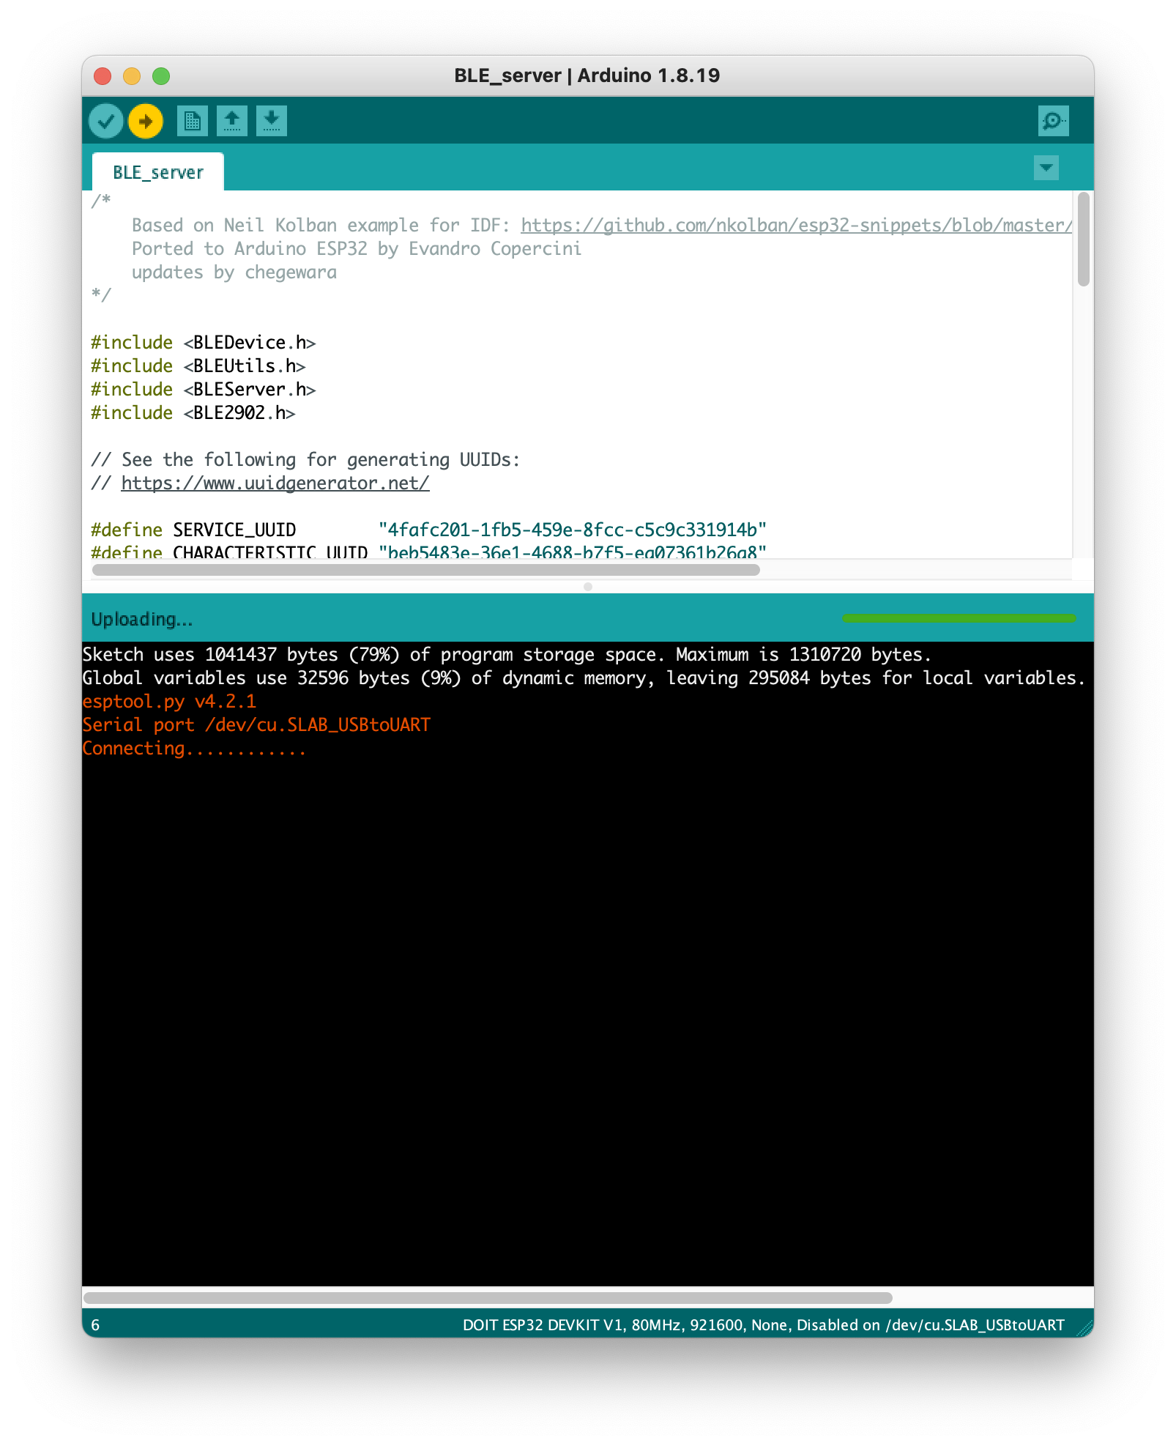1176x1446 pixels.
Task: Select the BLE_server tab
Action: point(158,172)
